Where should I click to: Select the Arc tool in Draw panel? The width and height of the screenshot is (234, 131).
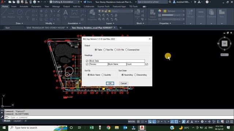tap(28, 14)
